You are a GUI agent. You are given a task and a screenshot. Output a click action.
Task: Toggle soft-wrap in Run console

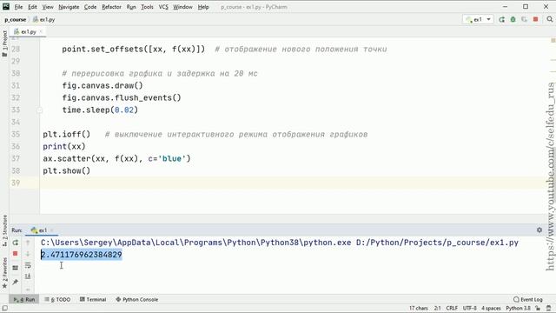[28, 265]
